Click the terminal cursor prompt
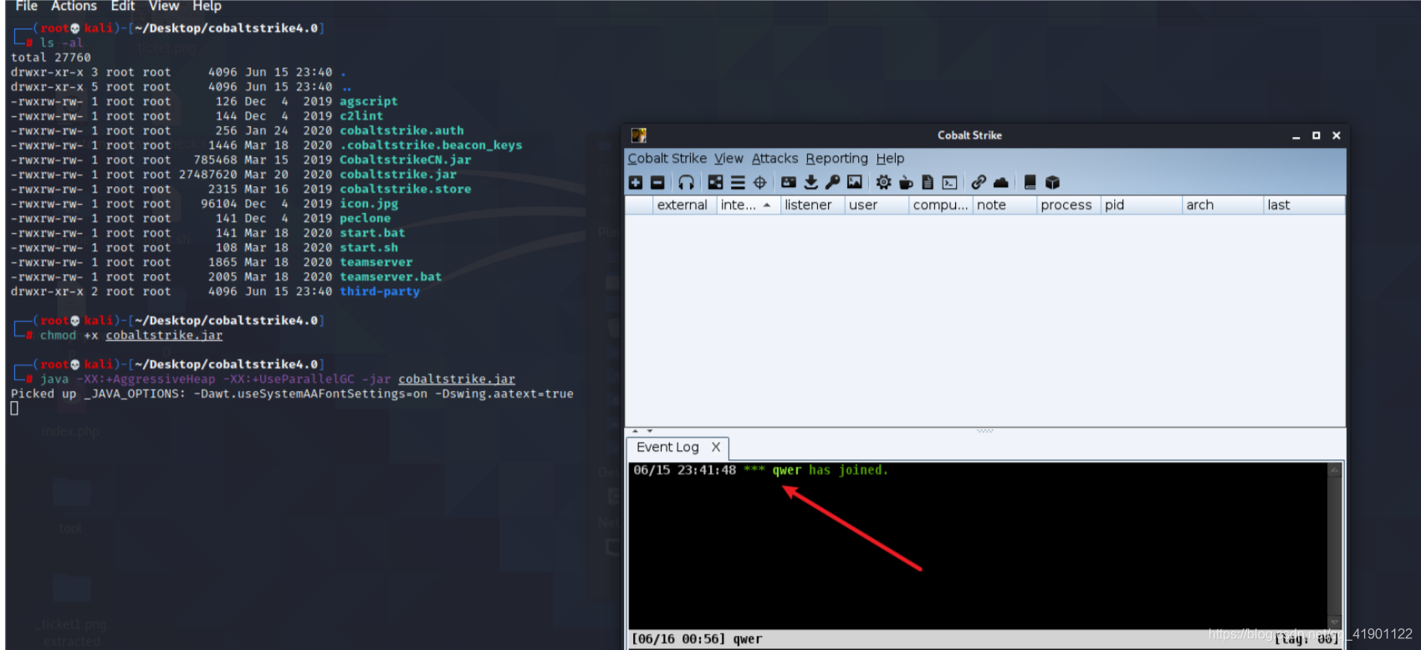 tap(14, 409)
